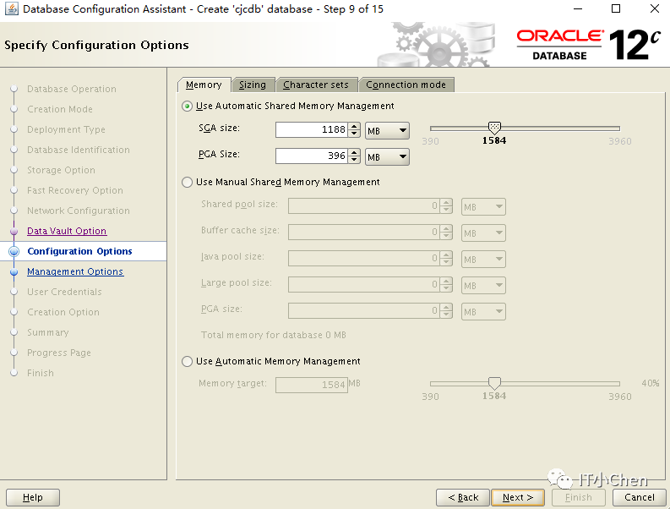670x509 pixels.
Task: Click the SGA size slider handle at 1584
Action: coord(494,127)
